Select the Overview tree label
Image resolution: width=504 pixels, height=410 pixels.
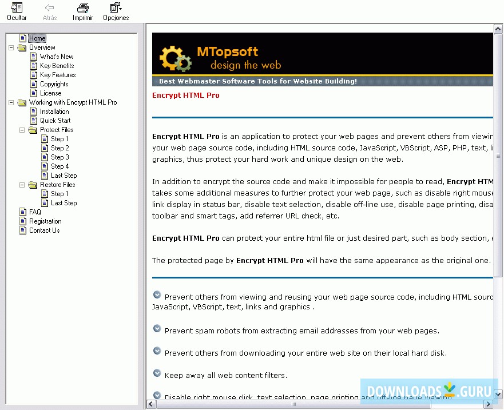[x=42, y=47]
